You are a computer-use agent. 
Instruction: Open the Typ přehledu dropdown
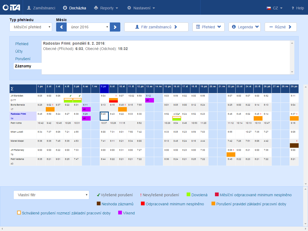[31, 27]
